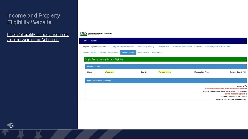This screenshot has height=139, width=248.
Task: Click the audio speaker icon
Action: [x=10, y=125]
